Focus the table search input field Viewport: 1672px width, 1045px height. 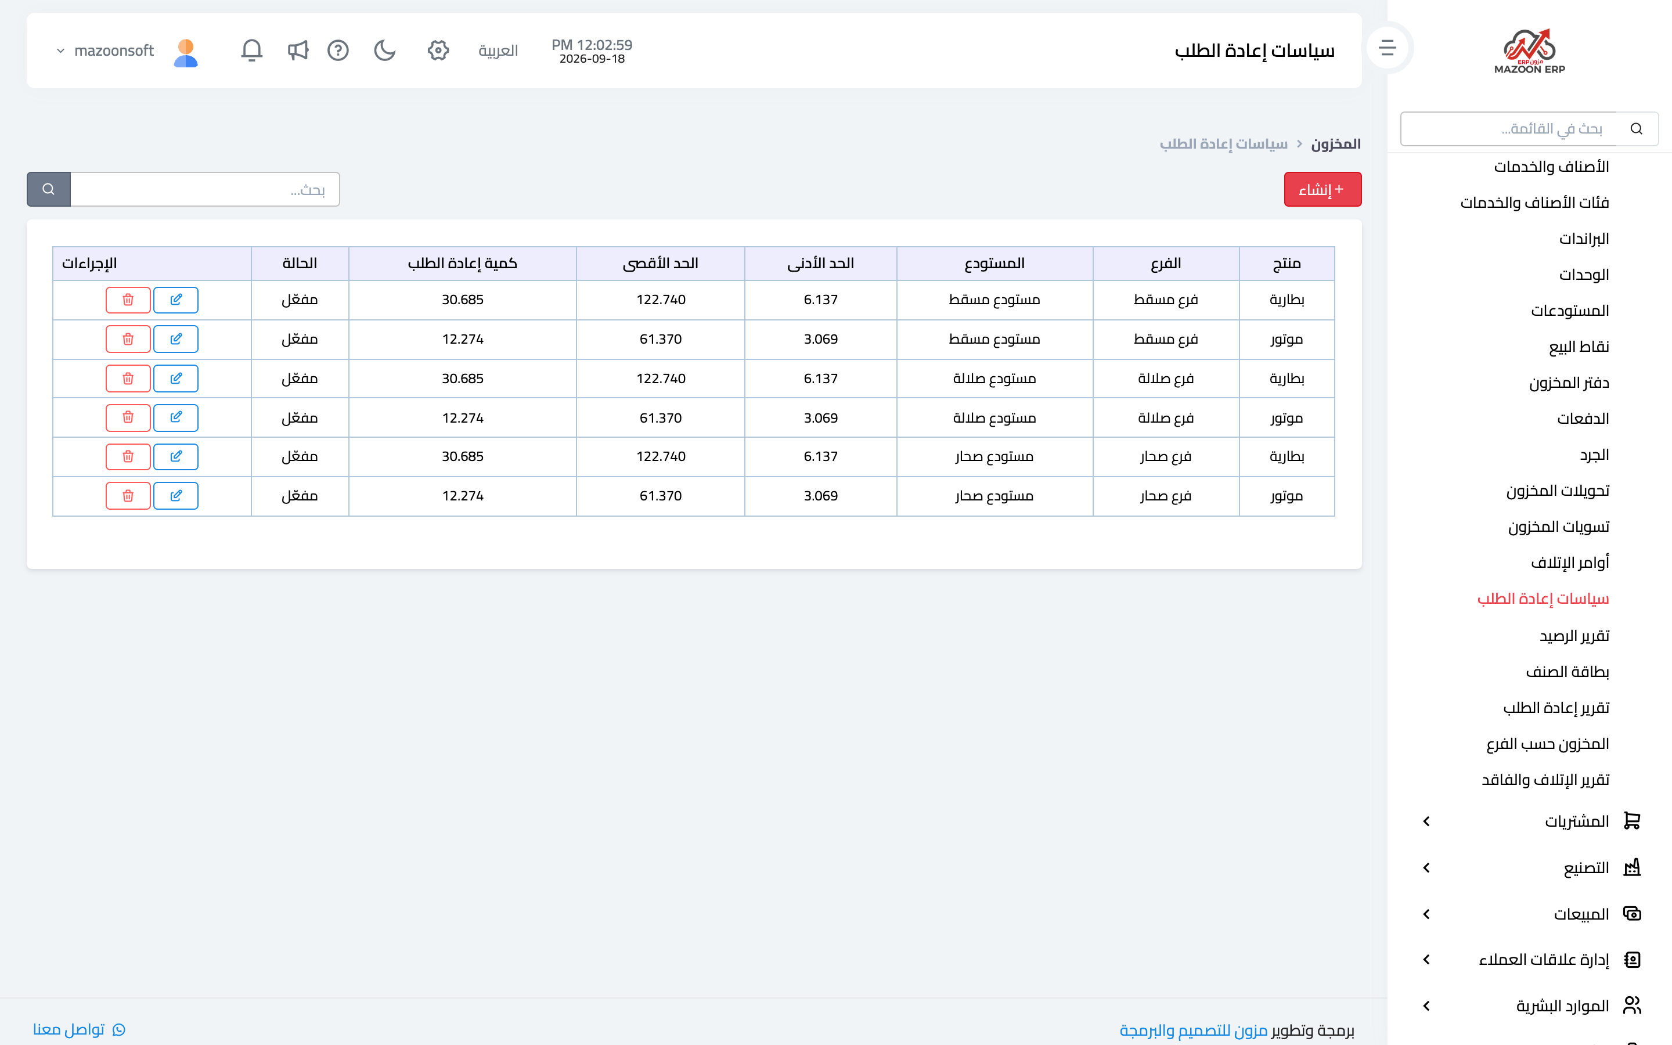pos(205,189)
